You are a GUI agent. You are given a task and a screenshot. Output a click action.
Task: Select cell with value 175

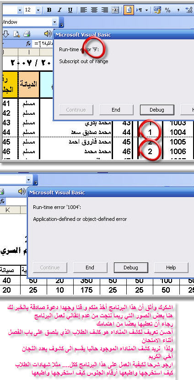click(86, 290)
